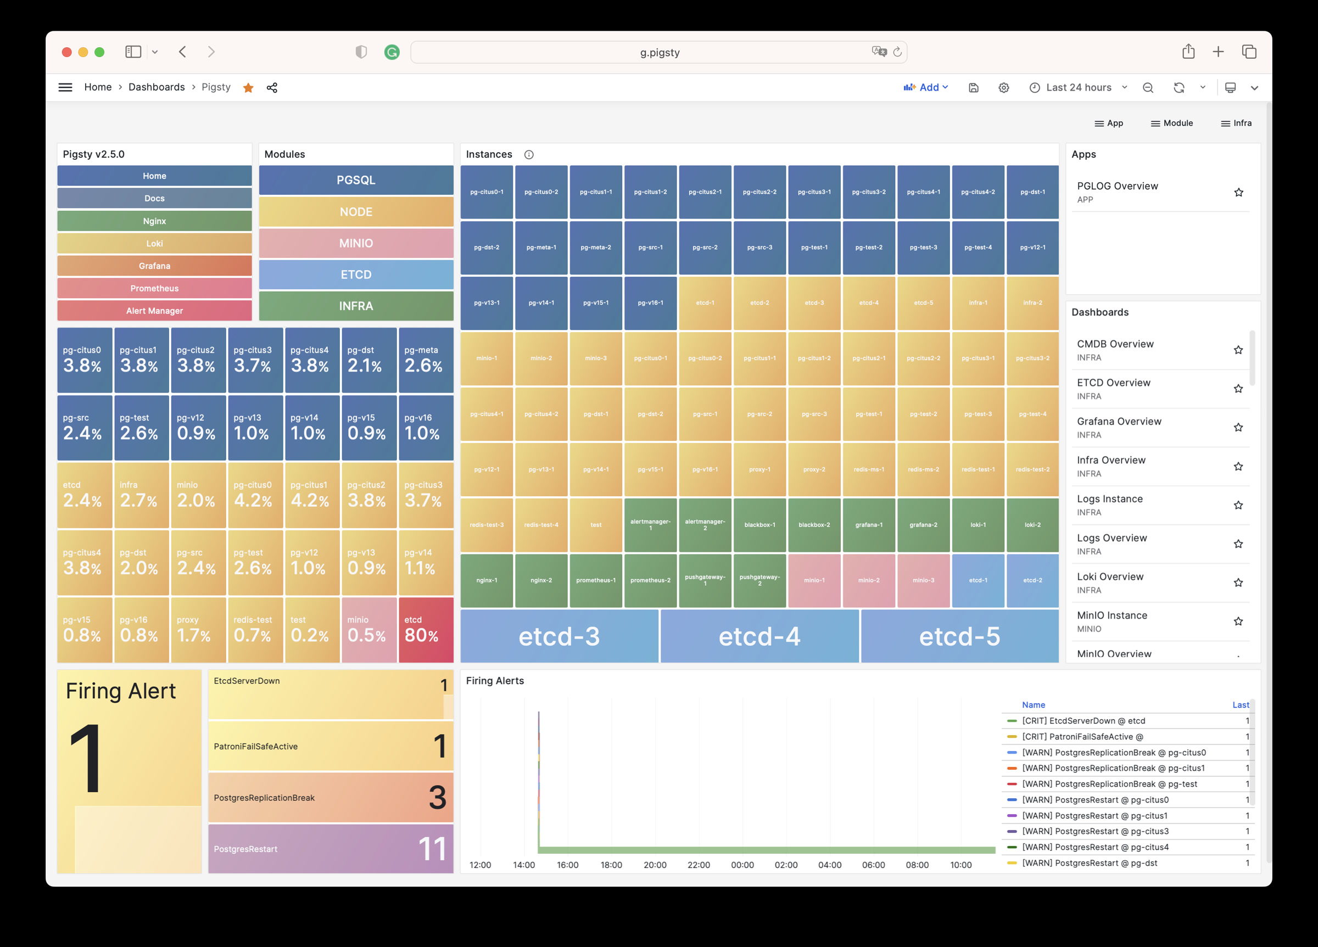Star the PGLOG Overview dashboard
The width and height of the screenshot is (1318, 947).
pos(1238,192)
